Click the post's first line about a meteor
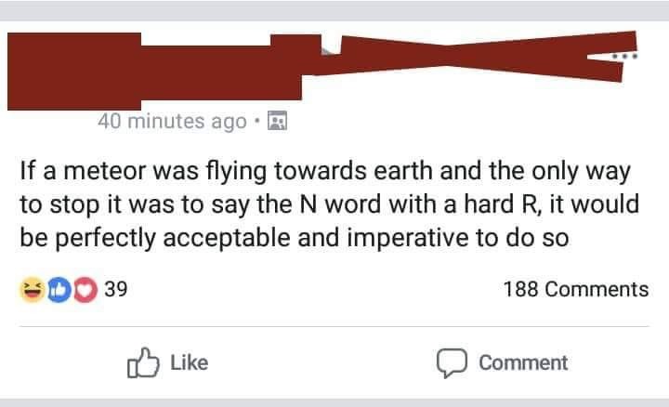Screen dimensions: 669x407 (325, 172)
